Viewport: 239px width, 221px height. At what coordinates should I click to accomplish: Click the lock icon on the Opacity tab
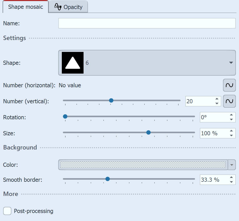[x=57, y=6]
